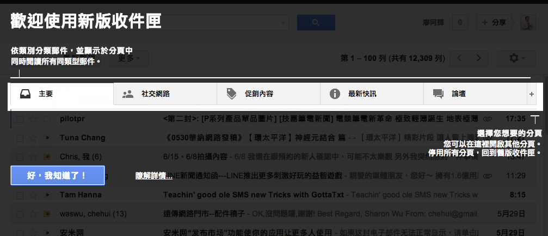Click the info circle icon on 最新快訊 tab
Screen dimensions: 548x236
coord(335,94)
